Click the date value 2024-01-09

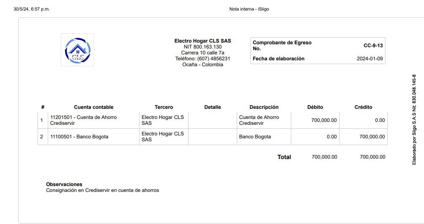click(x=369, y=59)
